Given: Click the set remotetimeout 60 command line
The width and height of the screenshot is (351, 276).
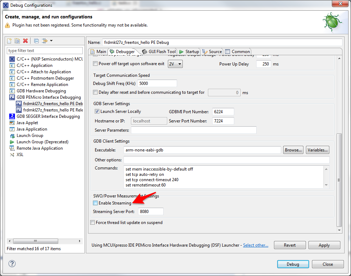Looking at the screenshot, I should point(146,185).
